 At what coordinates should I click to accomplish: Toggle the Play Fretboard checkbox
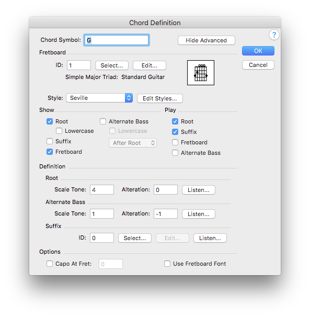(175, 142)
